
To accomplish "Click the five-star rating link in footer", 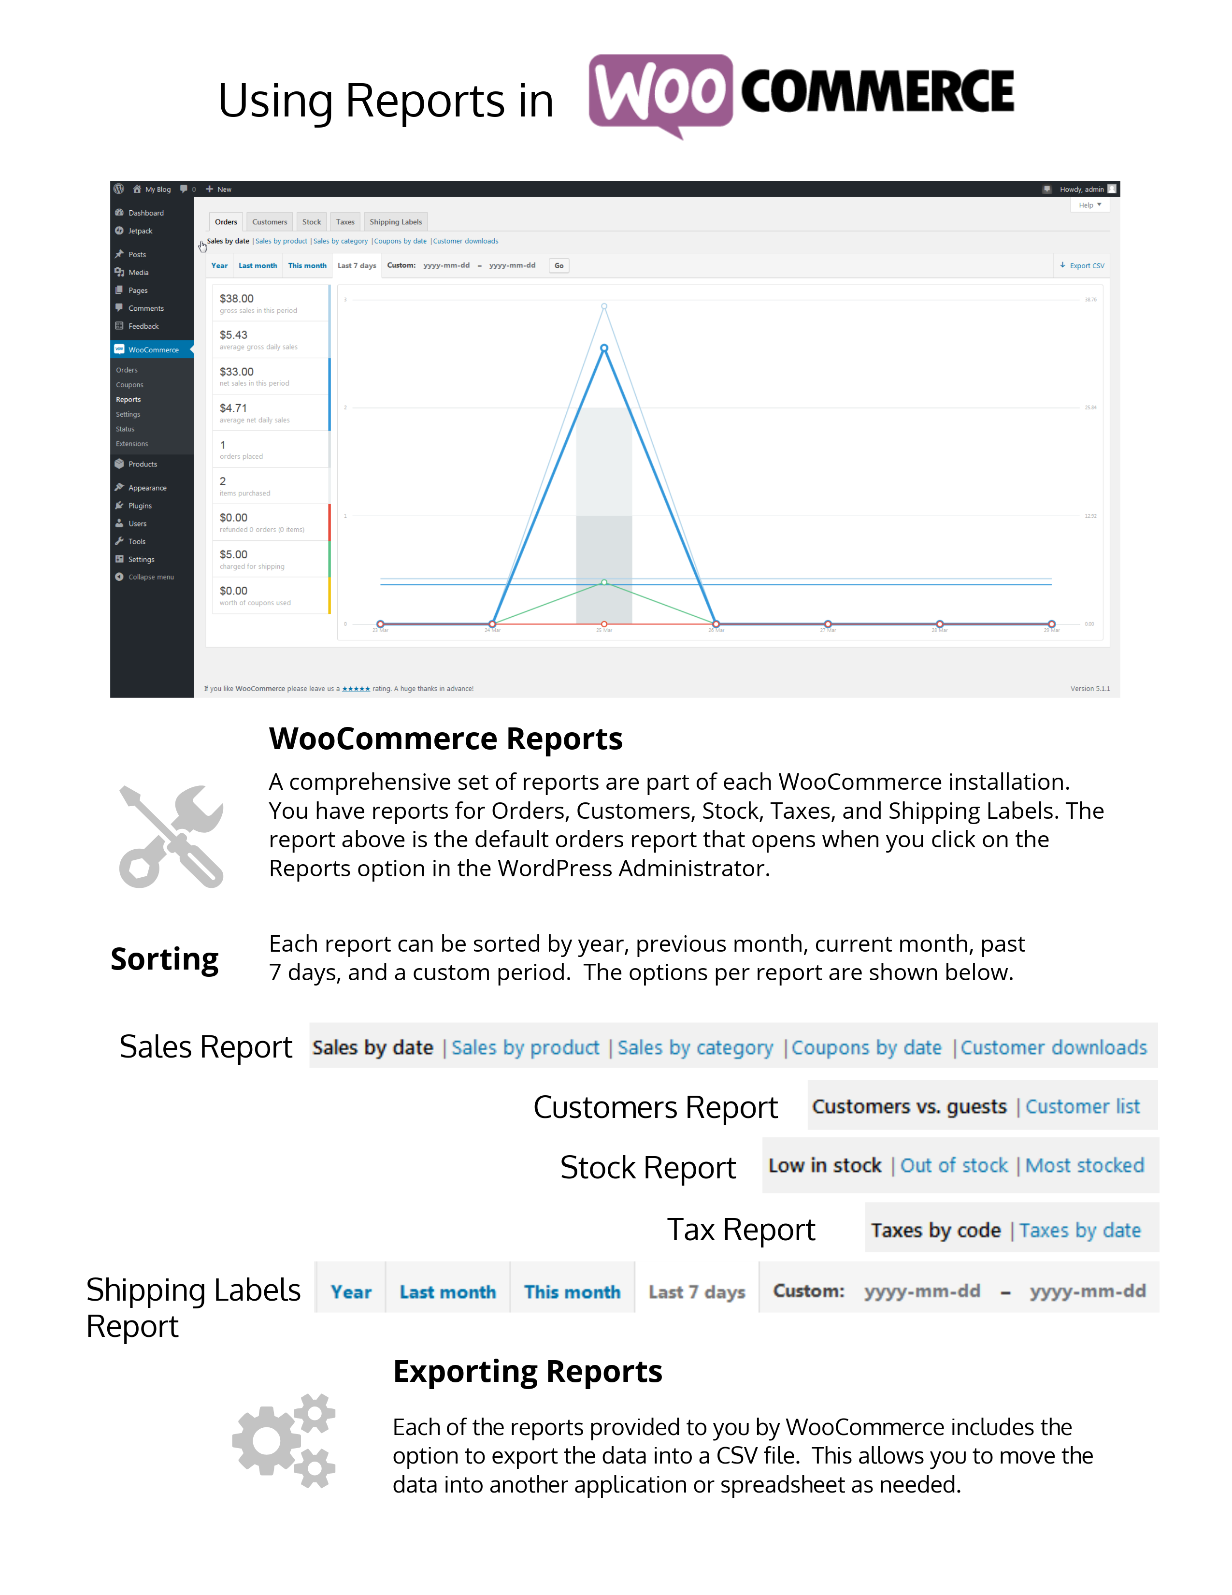I will [x=356, y=689].
